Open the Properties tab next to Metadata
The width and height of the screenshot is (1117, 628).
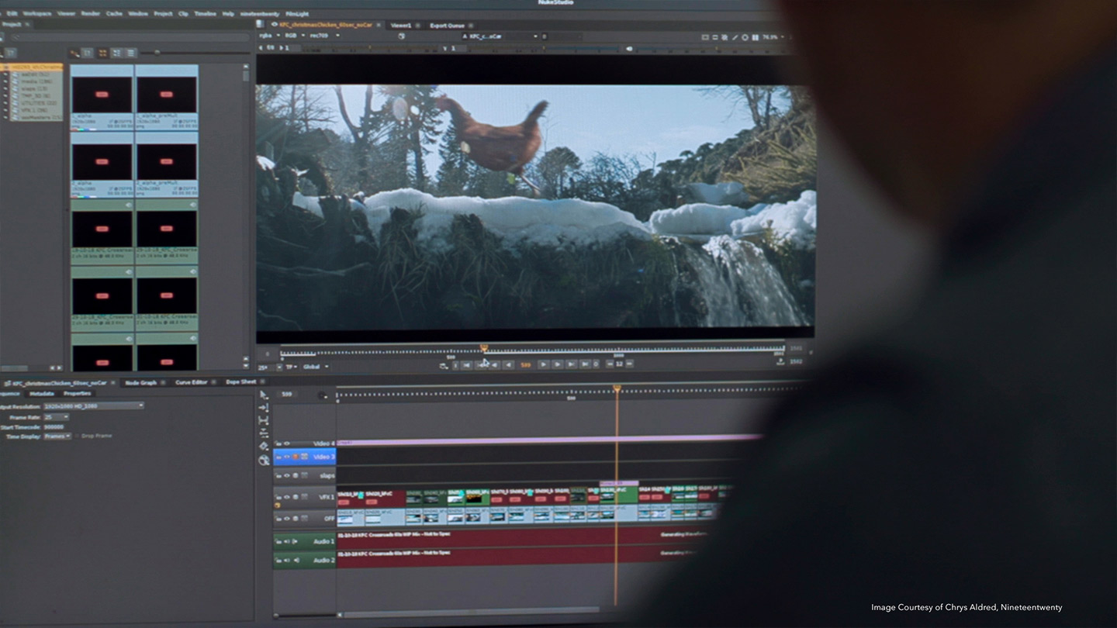pyautogui.click(x=77, y=394)
